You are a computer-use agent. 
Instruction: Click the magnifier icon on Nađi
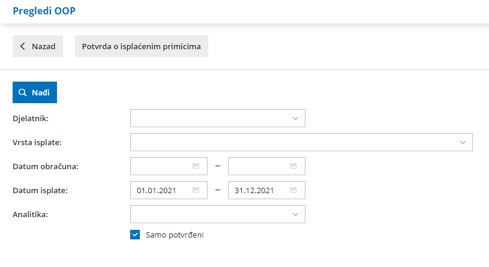pos(23,93)
